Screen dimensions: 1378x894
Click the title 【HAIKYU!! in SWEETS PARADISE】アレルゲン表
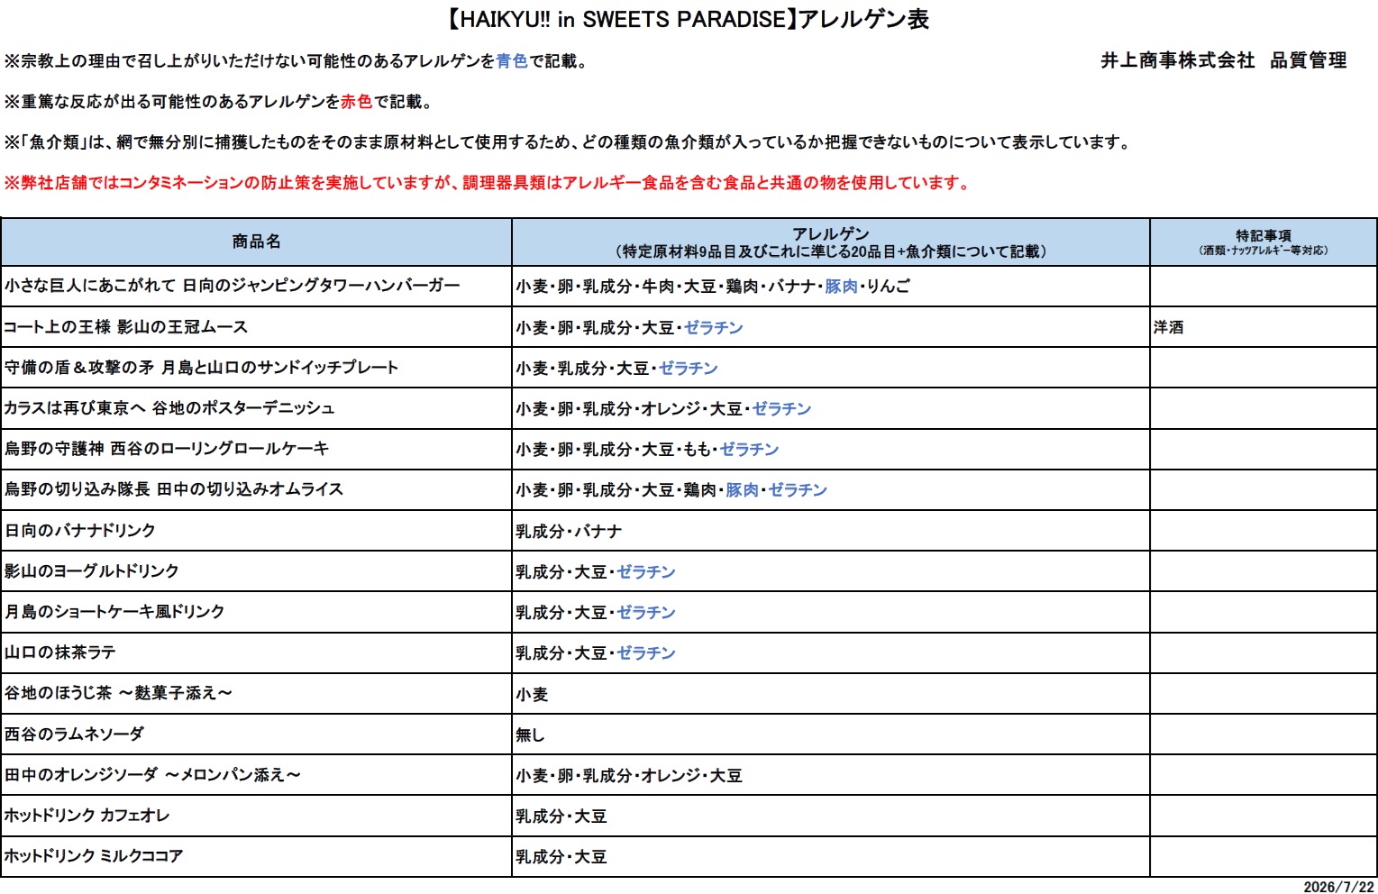pyautogui.click(x=689, y=19)
